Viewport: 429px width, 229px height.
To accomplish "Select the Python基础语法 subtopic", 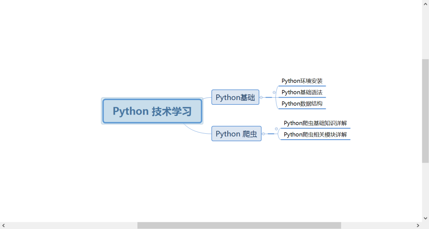I will (302, 92).
